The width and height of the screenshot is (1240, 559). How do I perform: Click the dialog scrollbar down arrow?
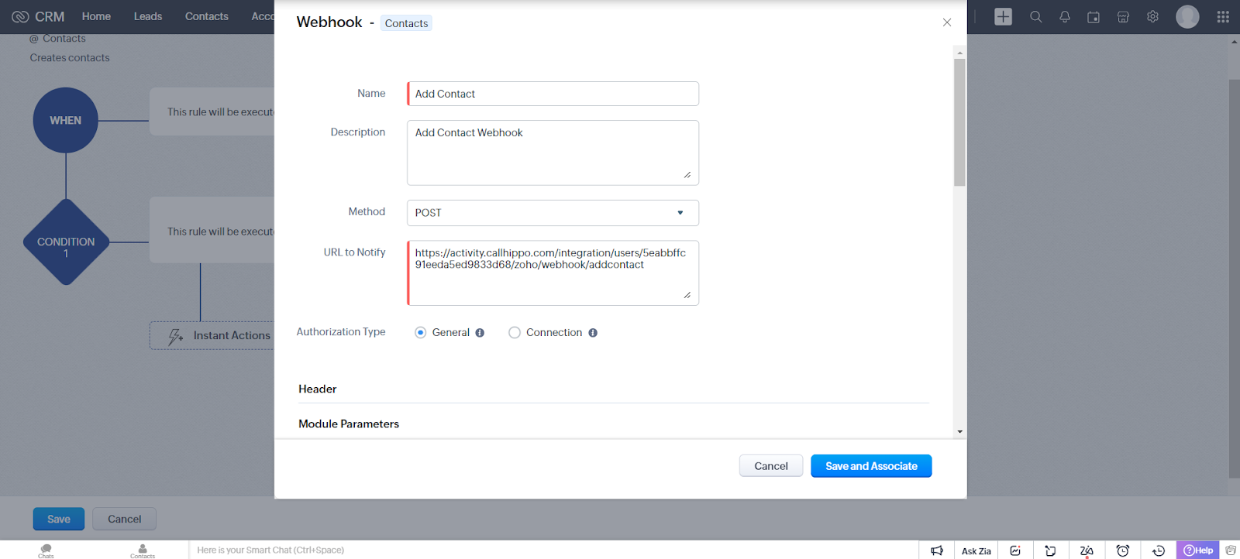[x=959, y=432]
